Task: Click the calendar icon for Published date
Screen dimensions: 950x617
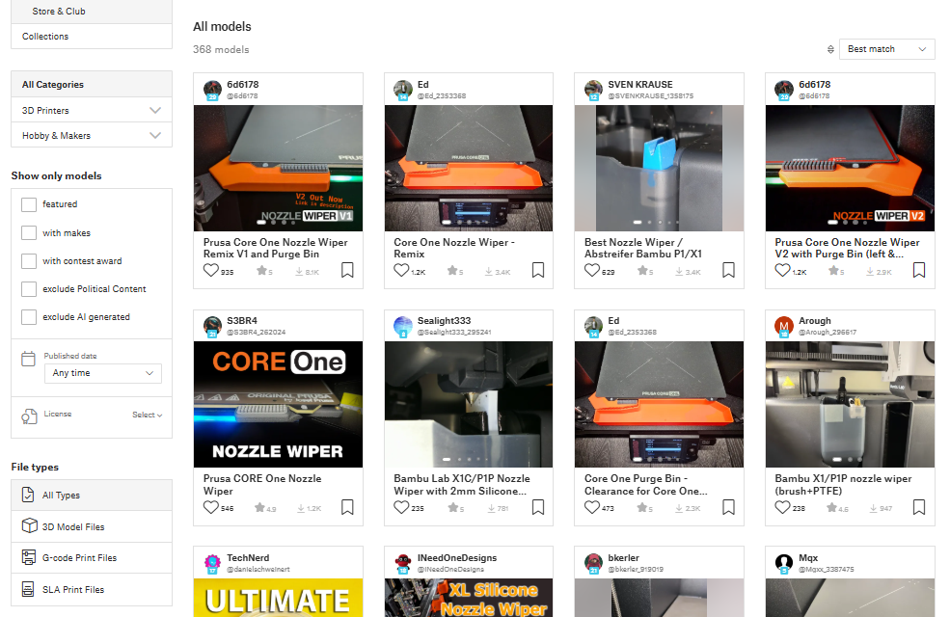Action: [29, 359]
